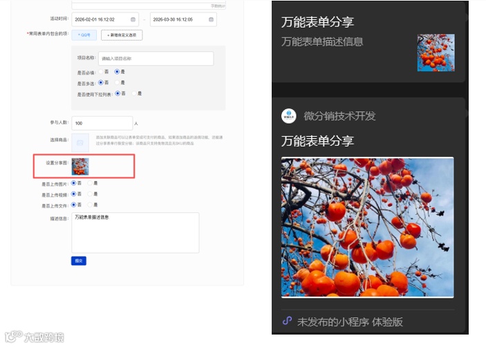Viewport: 486px width, 347px height.
Task: Click the end time field 2026-03-30 16:12:05
Action: 183,19
